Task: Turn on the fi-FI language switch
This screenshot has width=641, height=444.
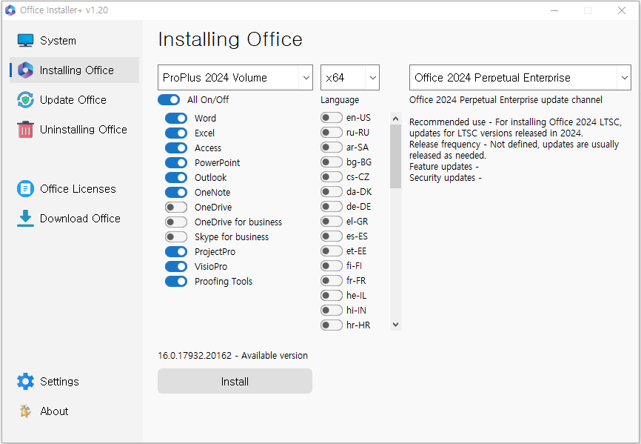Action: click(332, 265)
